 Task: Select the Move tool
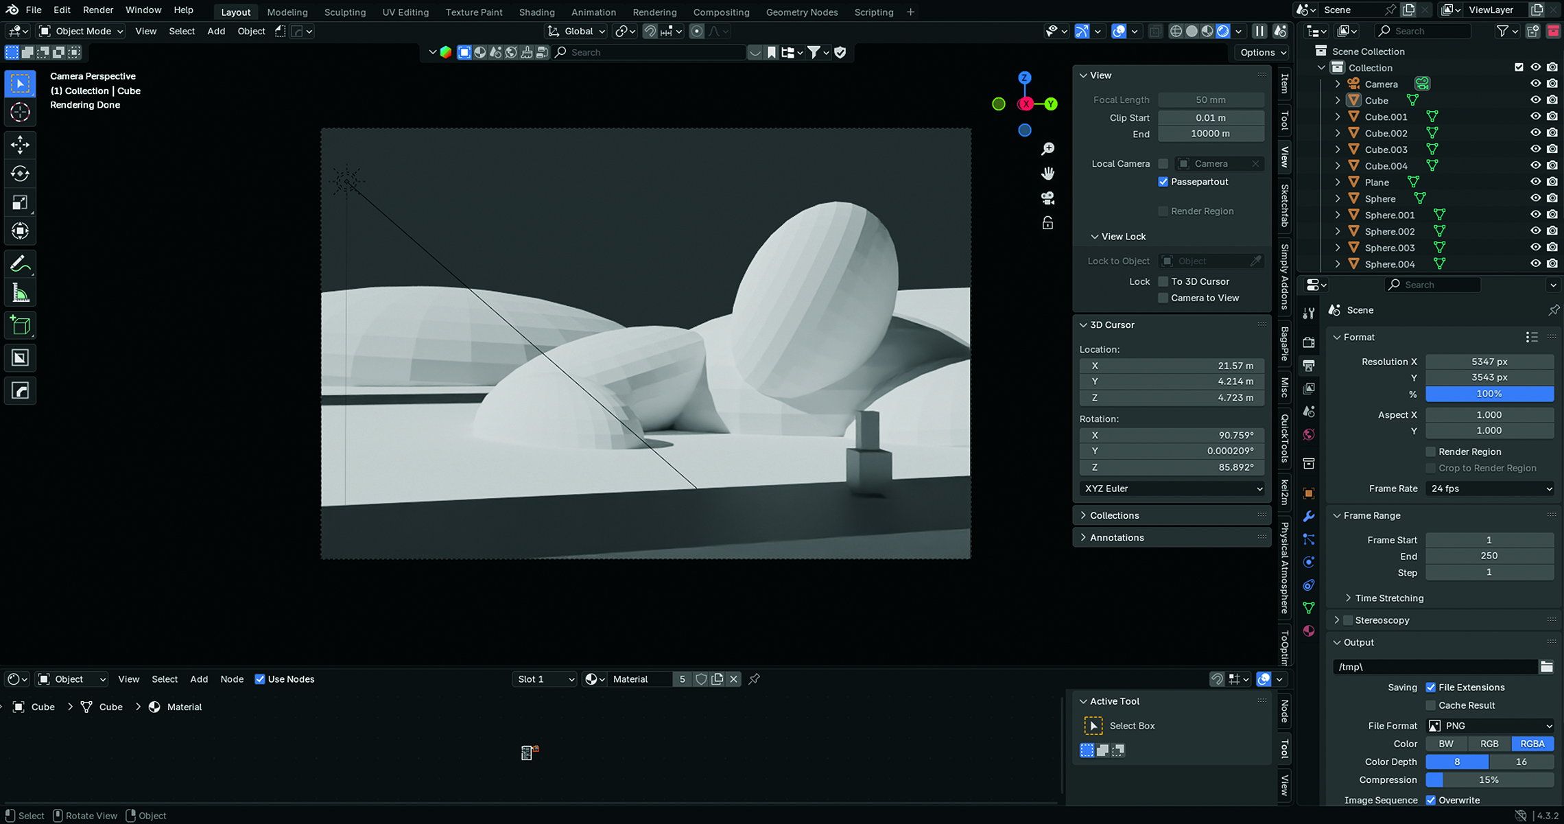coord(20,144)
